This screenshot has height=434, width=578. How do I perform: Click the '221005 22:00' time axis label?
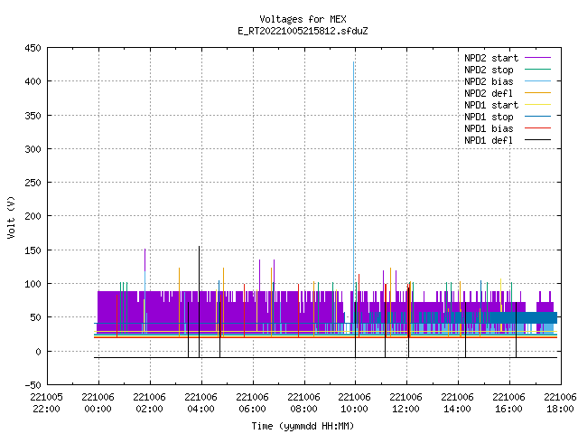click(x=46, y=403)
